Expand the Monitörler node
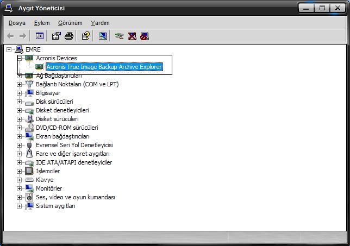The height and width of the screenshot is (246, 350). point(19,188)
